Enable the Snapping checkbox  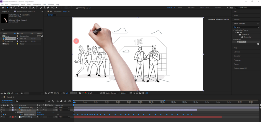click(x=77, y=8)
